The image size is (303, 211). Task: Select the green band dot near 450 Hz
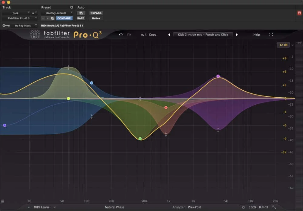140,139
